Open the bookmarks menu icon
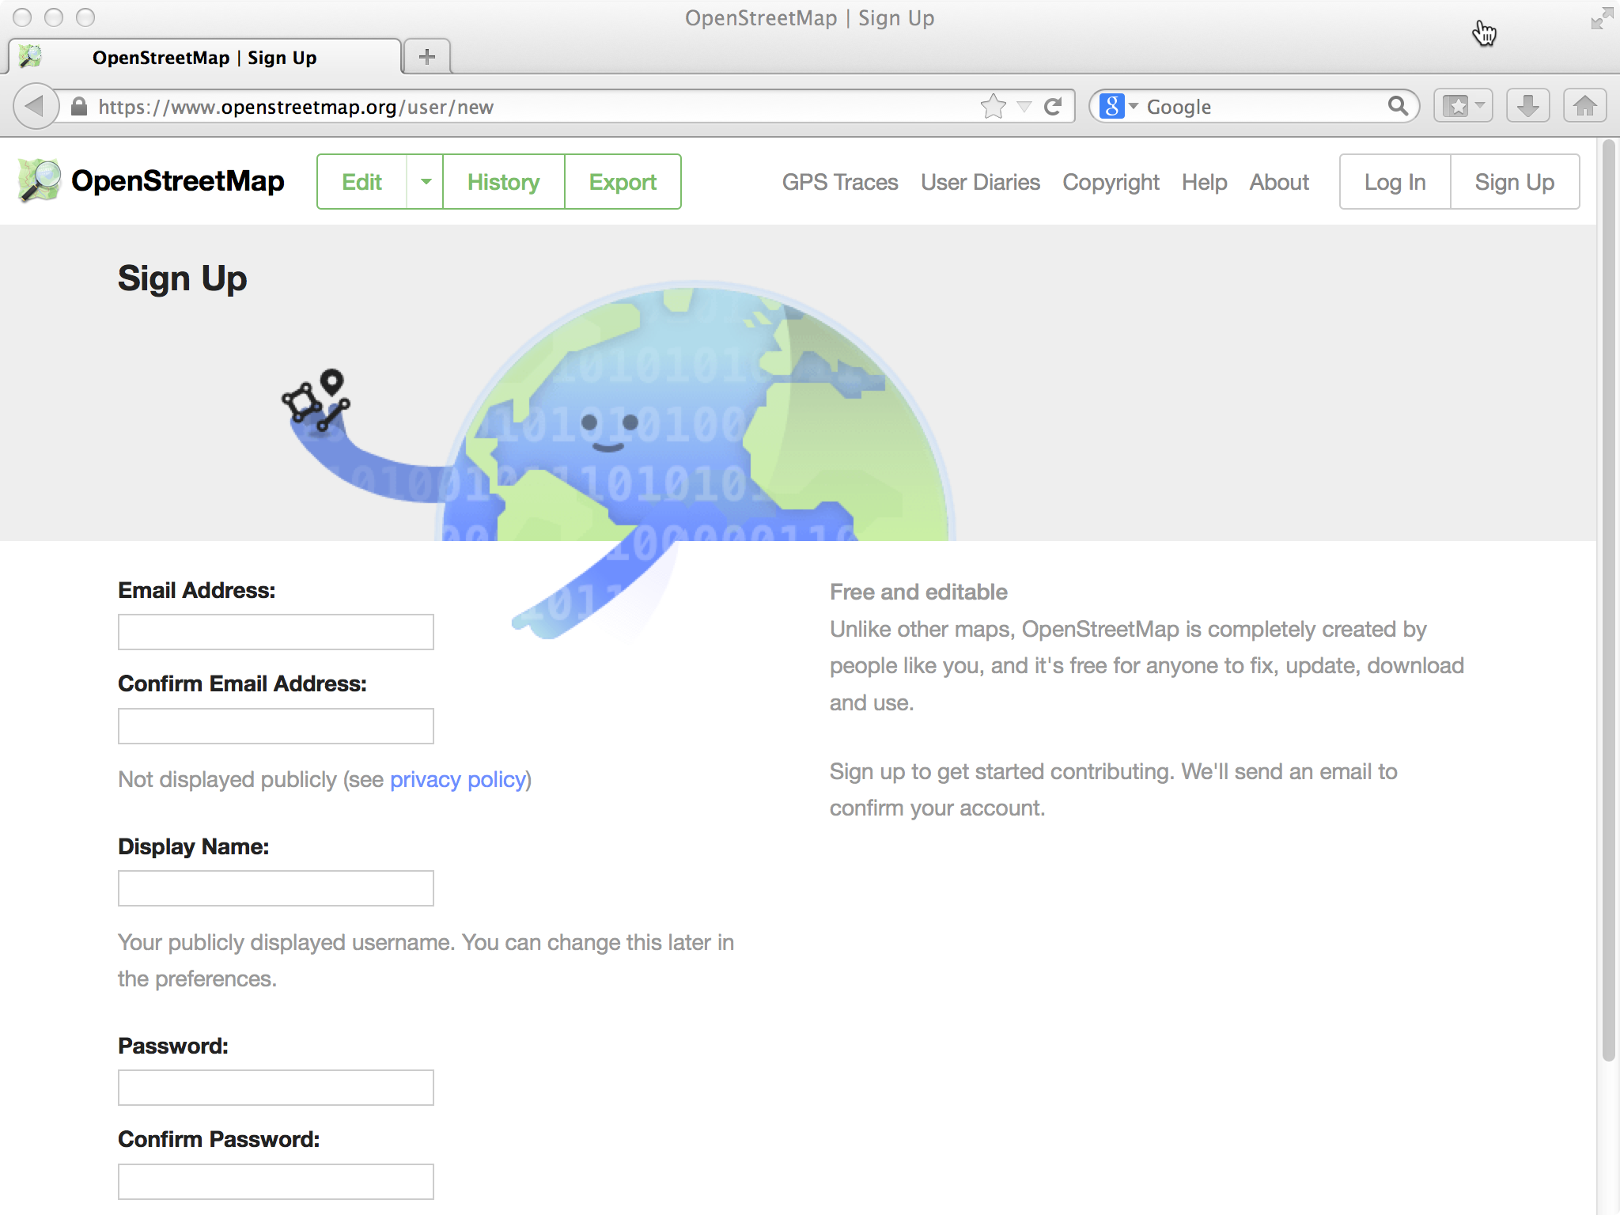 click(x=1463, y=106)
